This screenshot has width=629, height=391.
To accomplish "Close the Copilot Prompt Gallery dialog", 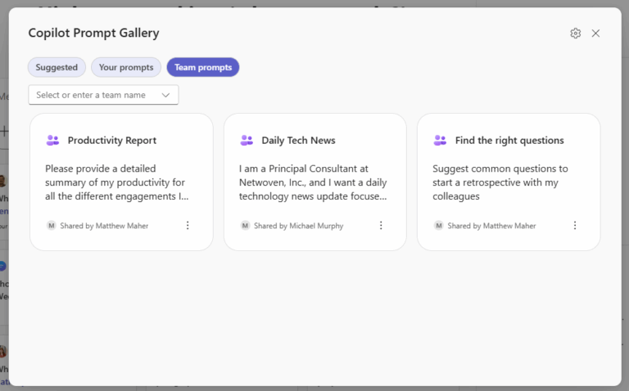I will pyautogui.click(x=595, y=34).
